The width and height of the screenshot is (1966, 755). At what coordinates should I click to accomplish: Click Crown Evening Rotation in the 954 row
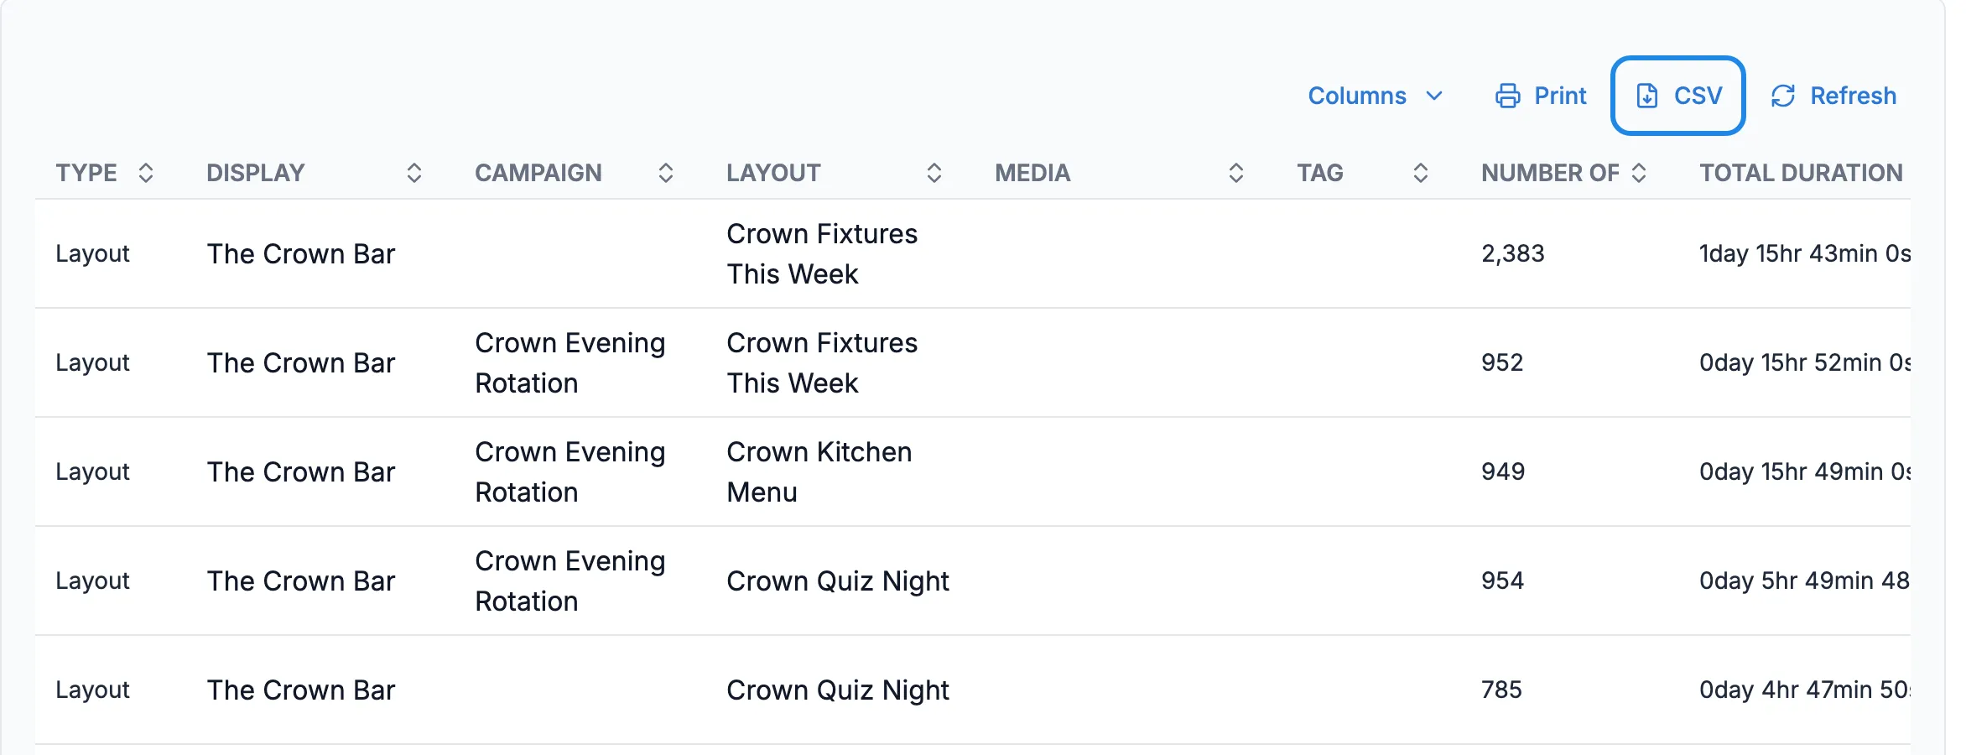[570, 581]
